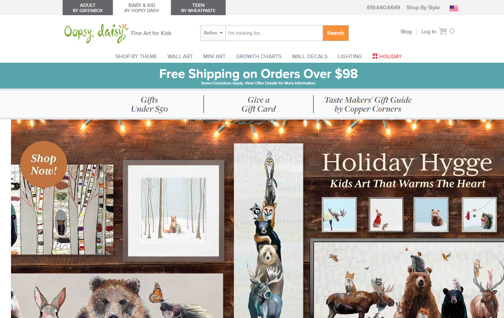Select the bear cub art thumbnail
Screen dimensions: 504x318
tap(431, 214)
